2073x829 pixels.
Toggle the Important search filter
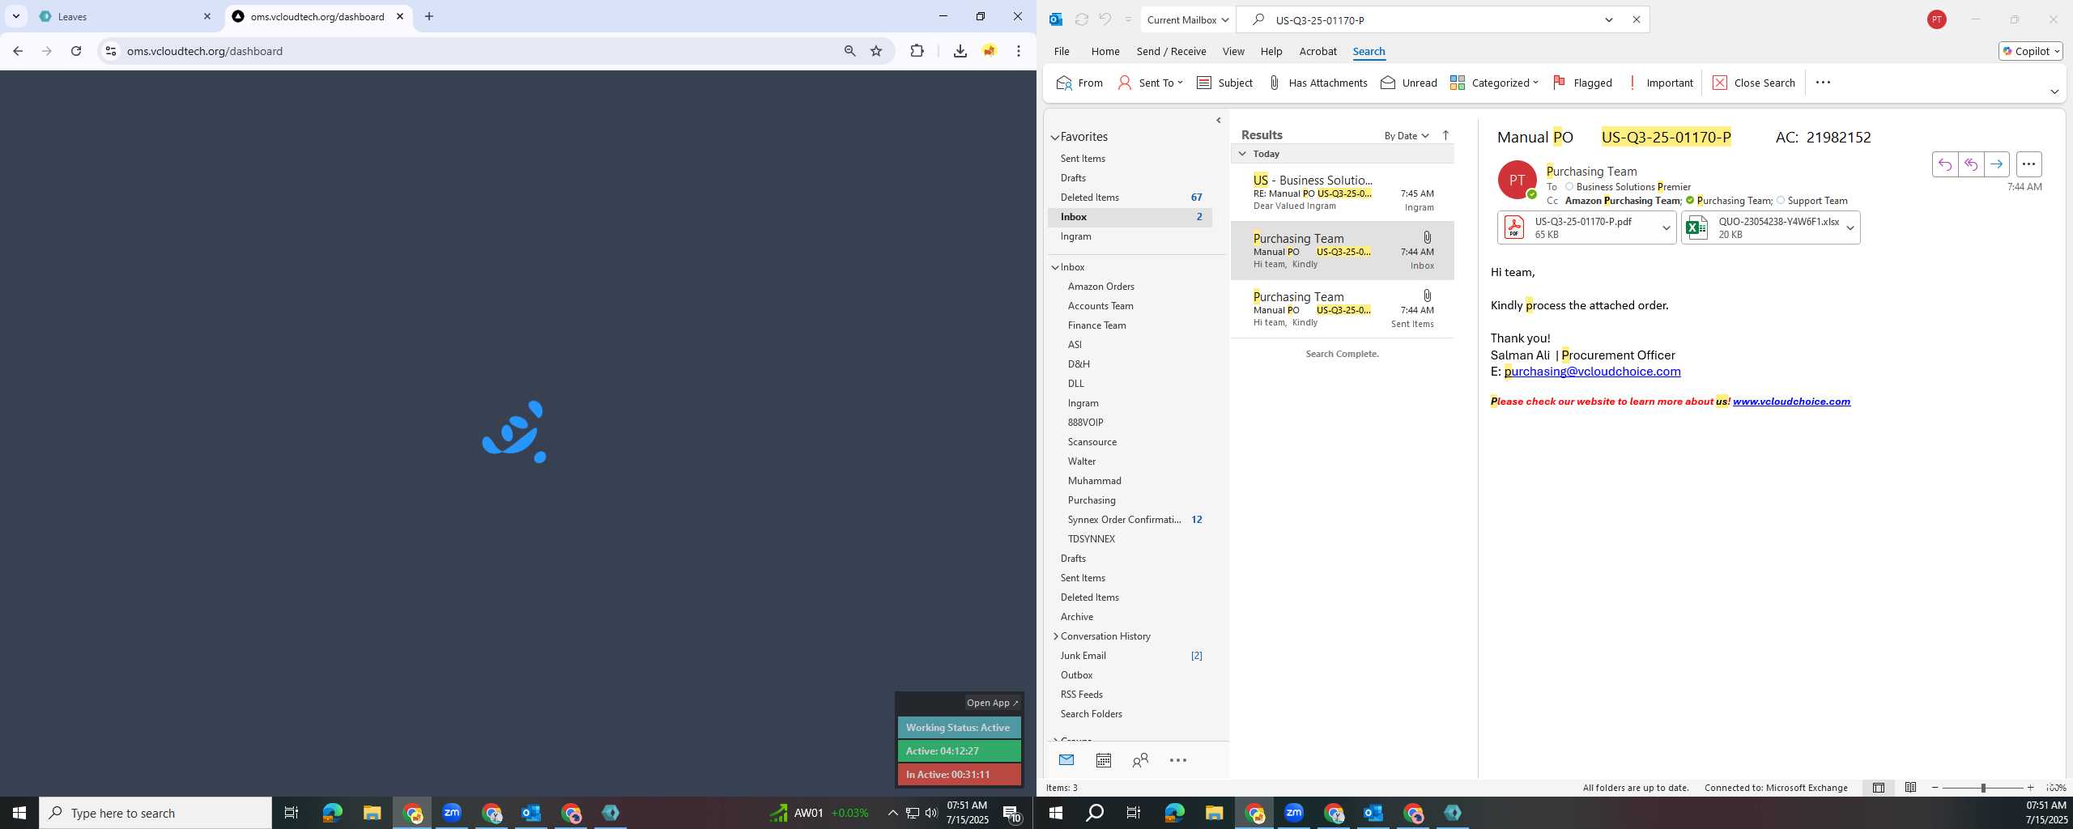[x=1660, y=83]
